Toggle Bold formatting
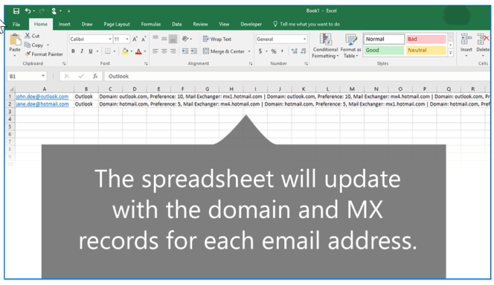 click(73, 51)
